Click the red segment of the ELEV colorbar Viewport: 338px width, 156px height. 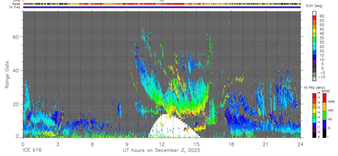coord(314,17)
